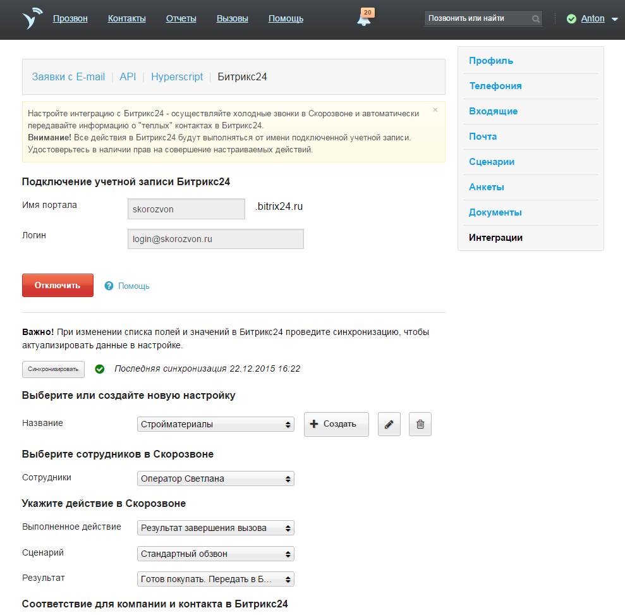Screen dimensions: 625x615
Task: Open the Отчеты menu
Action: [x=181, y=19]
